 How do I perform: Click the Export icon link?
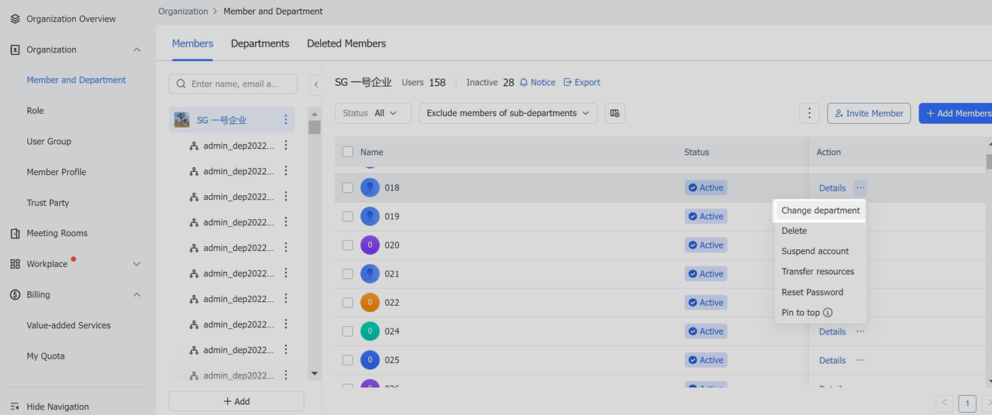[567, 82]
